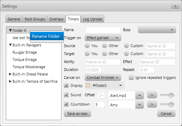Adjust the Sound volume slider

click(167, 95)
